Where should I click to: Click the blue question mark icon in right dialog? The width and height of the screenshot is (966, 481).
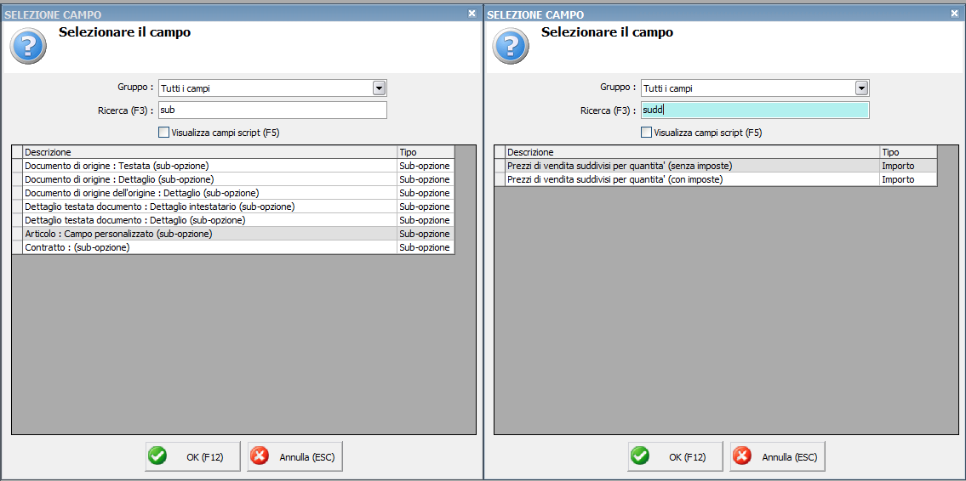click(511, 46)
